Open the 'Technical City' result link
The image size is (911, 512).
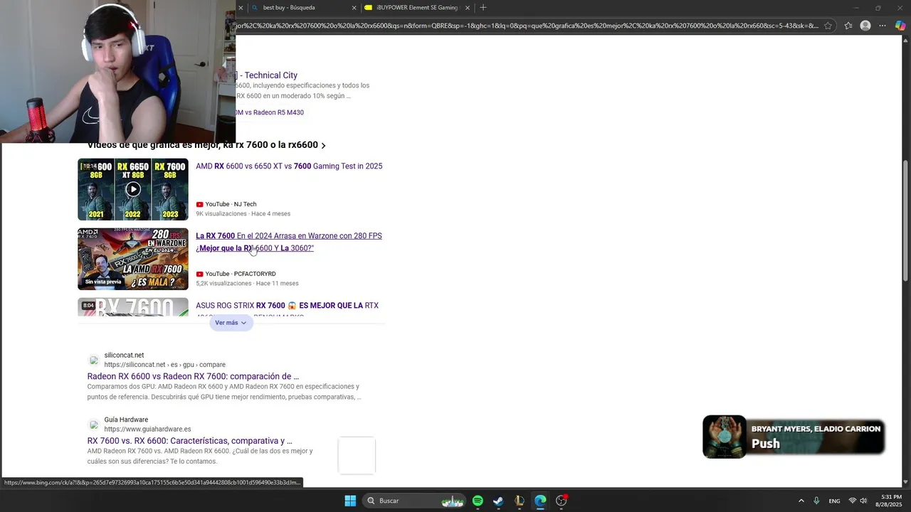(267, 75)
